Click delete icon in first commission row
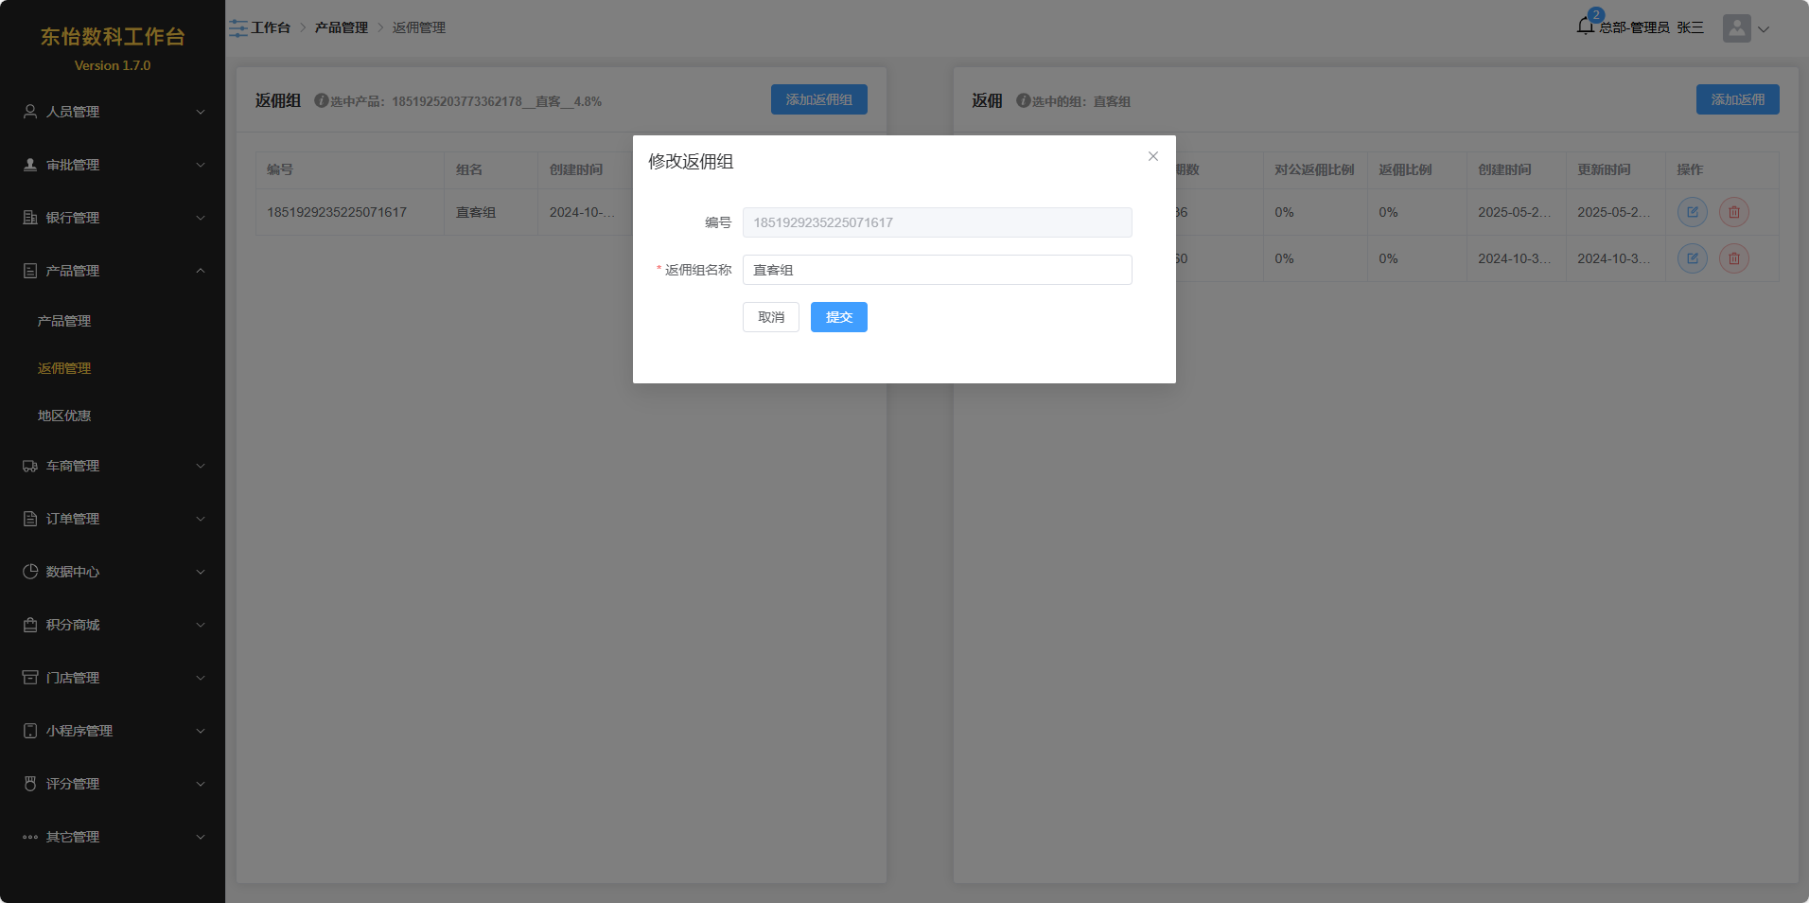The width and height of the screenshot is (1809, 903). tap(1733, 212)
